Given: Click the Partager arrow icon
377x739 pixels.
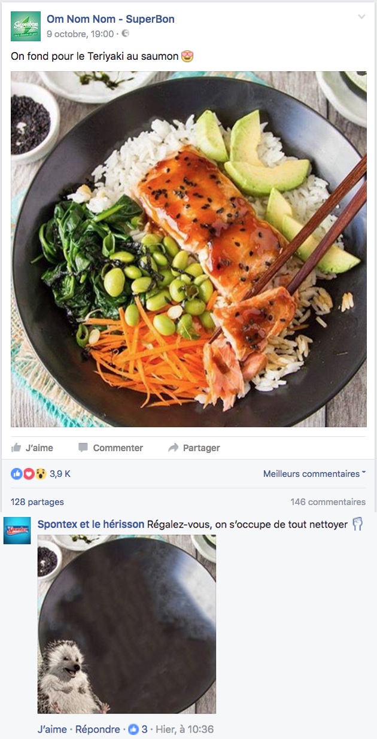Looking at the screenshot, I should click(x=174, y=448).
